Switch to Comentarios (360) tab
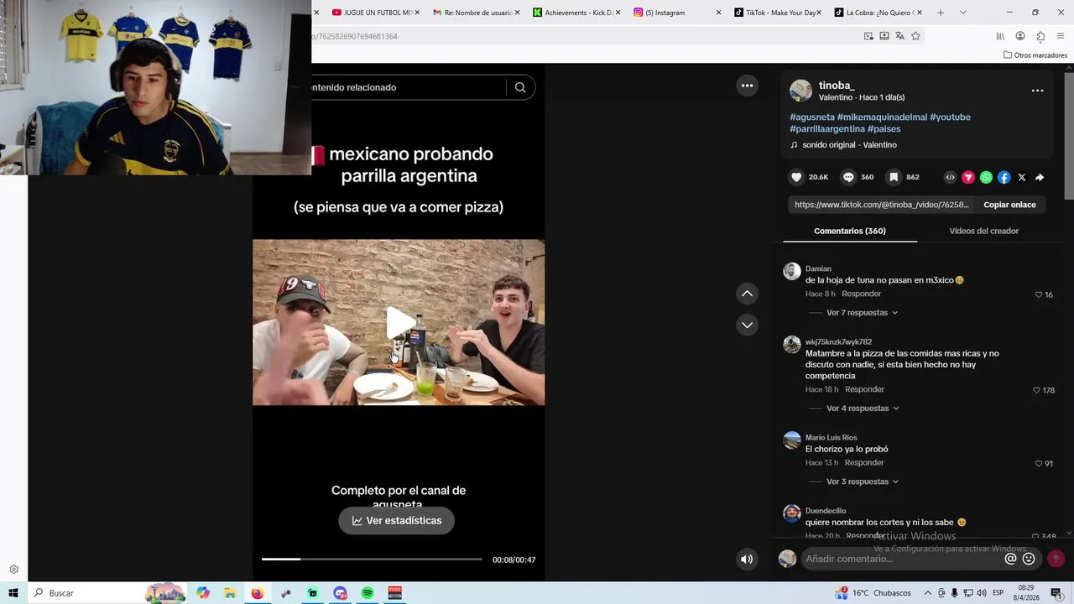 pyautogui.click(x=849, y=231)
